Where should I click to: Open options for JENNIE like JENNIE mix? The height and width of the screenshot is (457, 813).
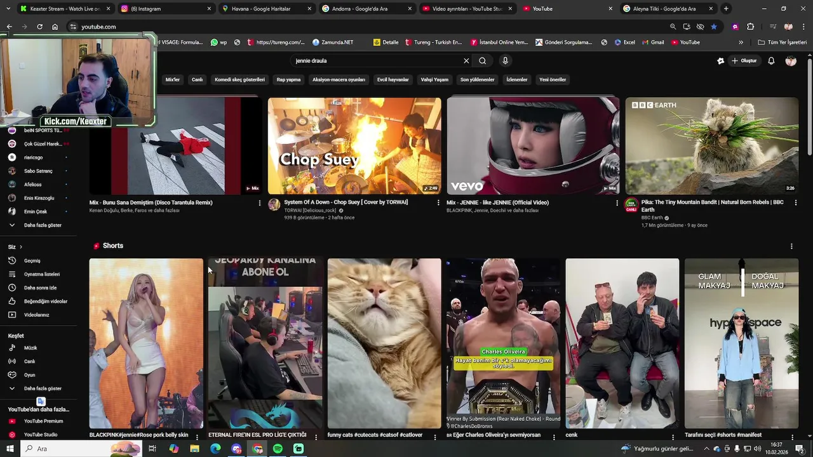(617, 203)
